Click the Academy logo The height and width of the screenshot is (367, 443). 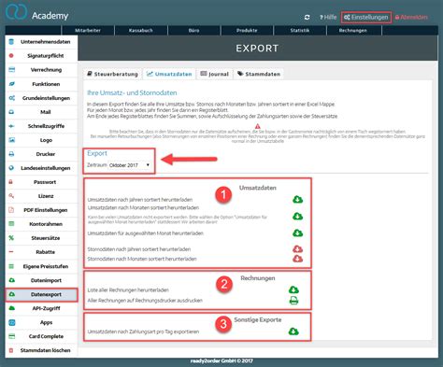click(36, 13)
